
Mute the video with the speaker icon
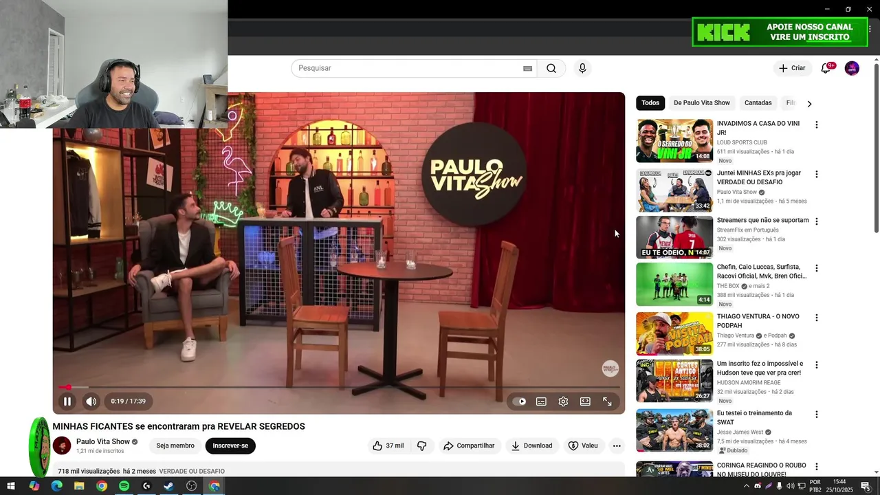tap(91, 401)
